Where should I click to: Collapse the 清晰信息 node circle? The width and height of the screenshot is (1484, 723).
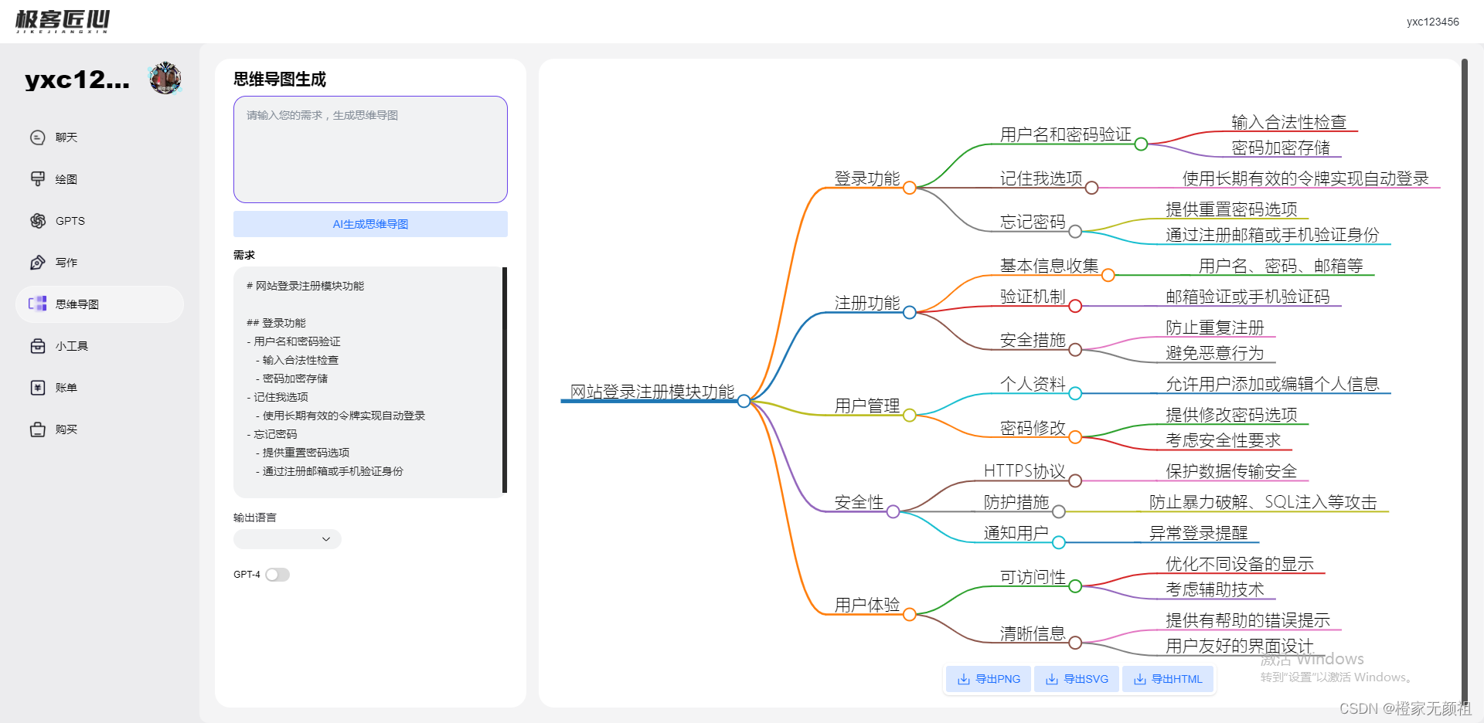point(1075,643)
